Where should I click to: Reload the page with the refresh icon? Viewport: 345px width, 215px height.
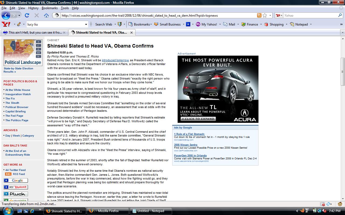click(27, 15)
